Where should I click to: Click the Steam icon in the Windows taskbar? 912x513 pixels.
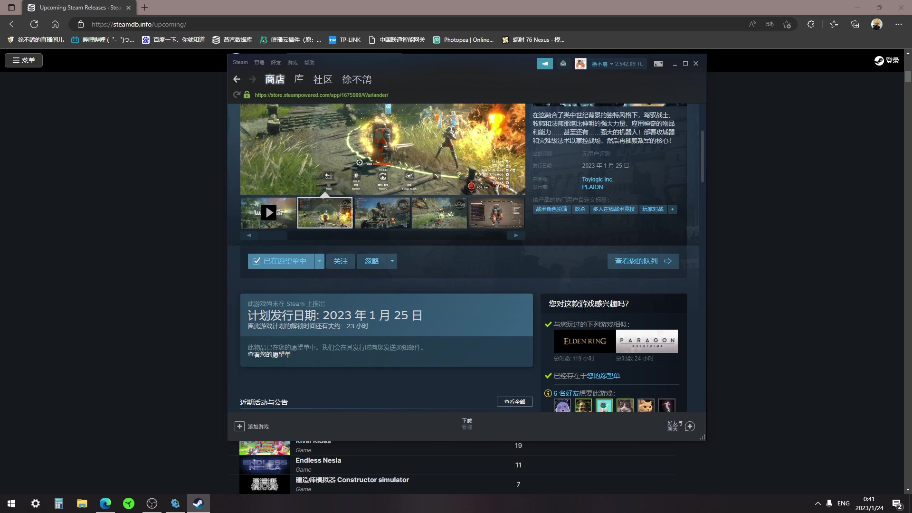[x=198, y=503]
